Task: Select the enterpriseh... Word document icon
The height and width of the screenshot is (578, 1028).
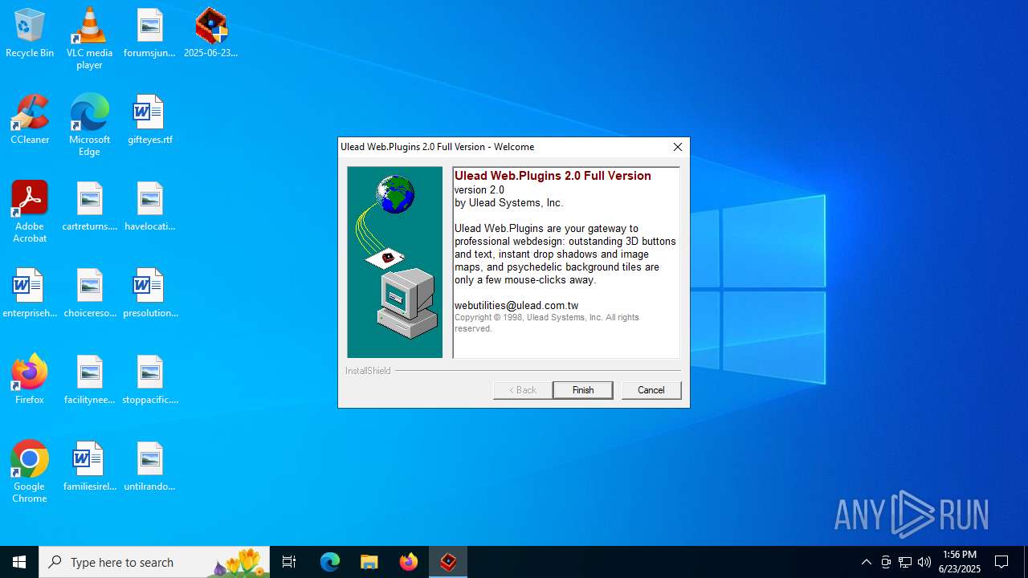Action: [x=30, y=294]
